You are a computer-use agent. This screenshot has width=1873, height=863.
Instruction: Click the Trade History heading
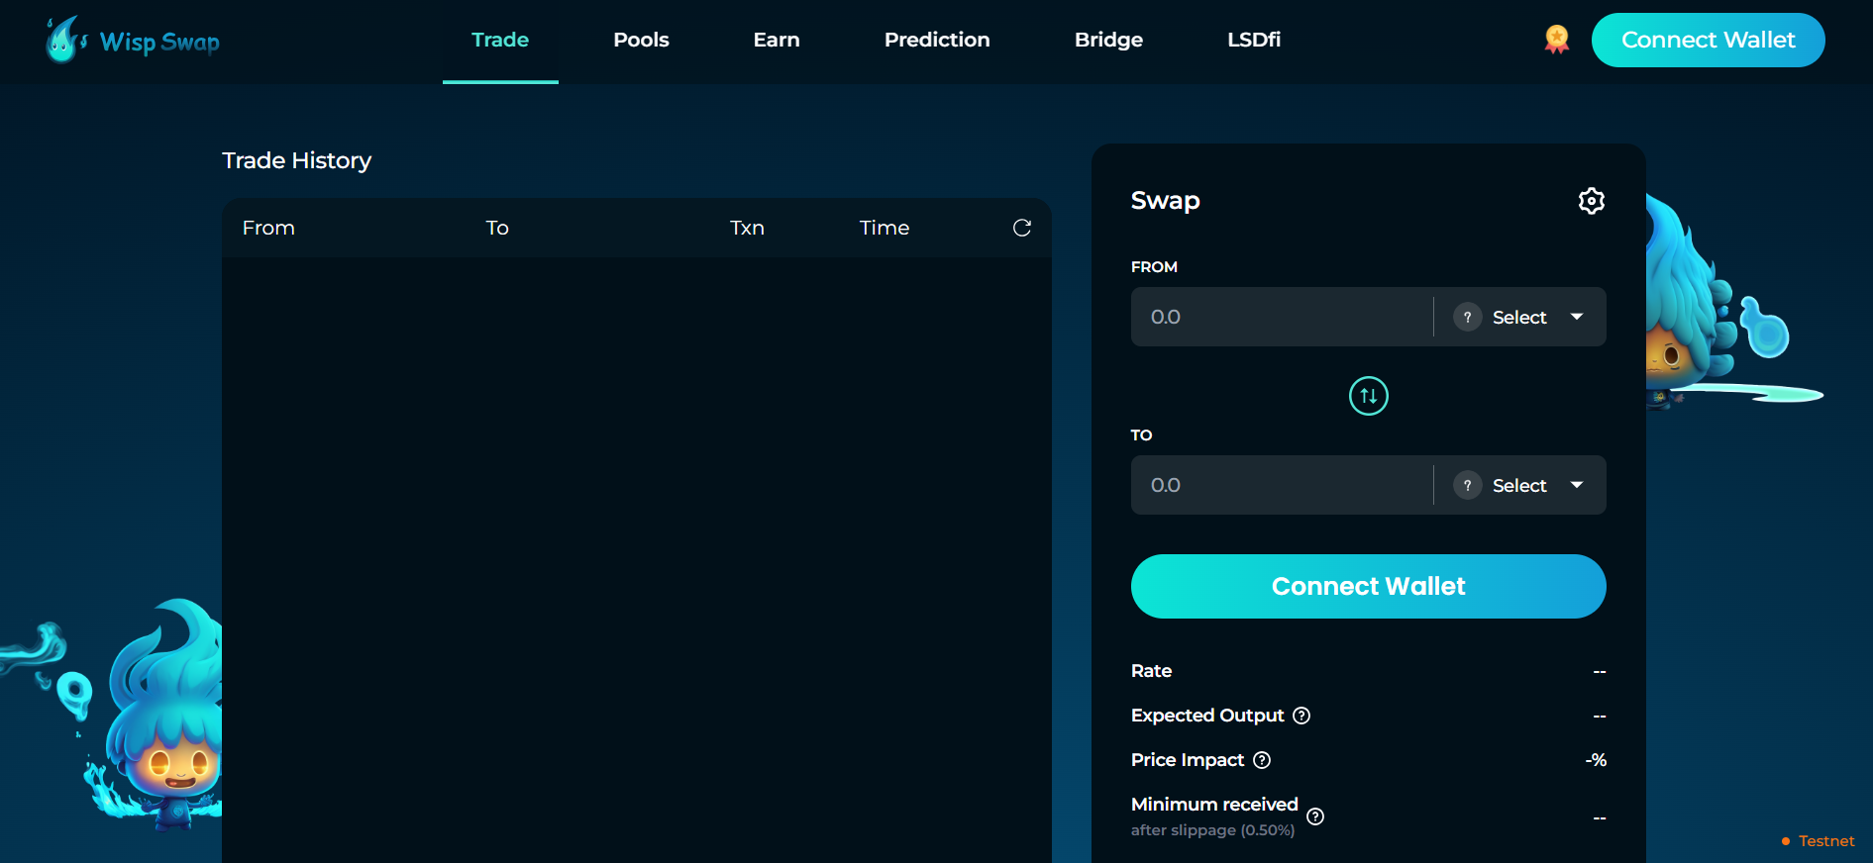(x=297, y=160)
